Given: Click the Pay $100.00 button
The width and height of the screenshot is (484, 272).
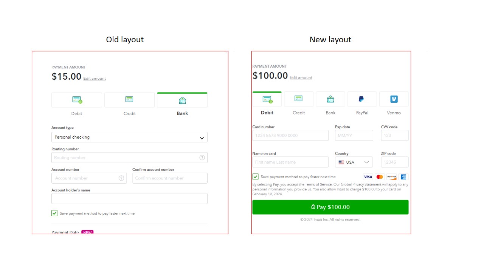Looking at the screenshot, I should tap(330, 207).
